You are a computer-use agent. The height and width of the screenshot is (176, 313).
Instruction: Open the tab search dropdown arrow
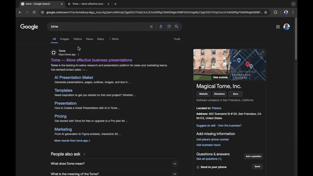pyautogui.click(x=293, y=4)
